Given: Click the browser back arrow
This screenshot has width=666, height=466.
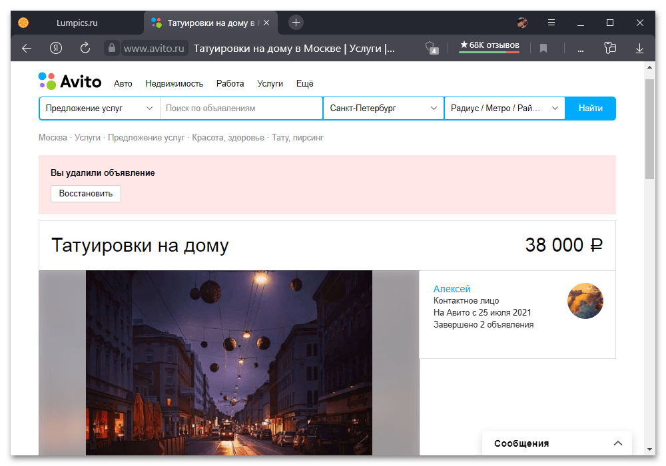Looking at the screenshot, I should pyautogui.click(x=27, y=48).
